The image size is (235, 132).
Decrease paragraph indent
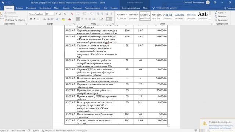pos(98,14)
